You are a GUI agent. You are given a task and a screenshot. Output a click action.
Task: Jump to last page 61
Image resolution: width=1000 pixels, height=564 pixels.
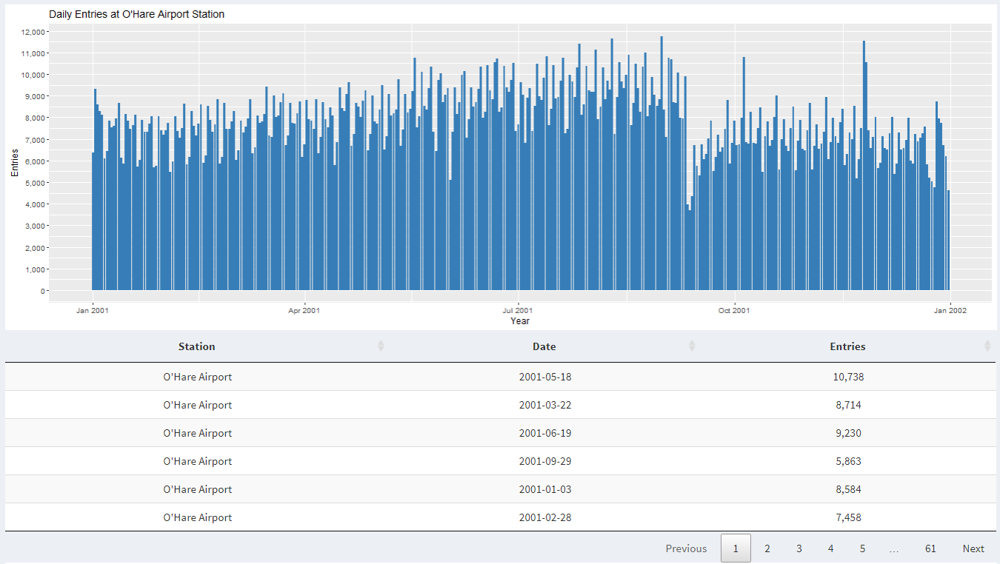[930, 548]
